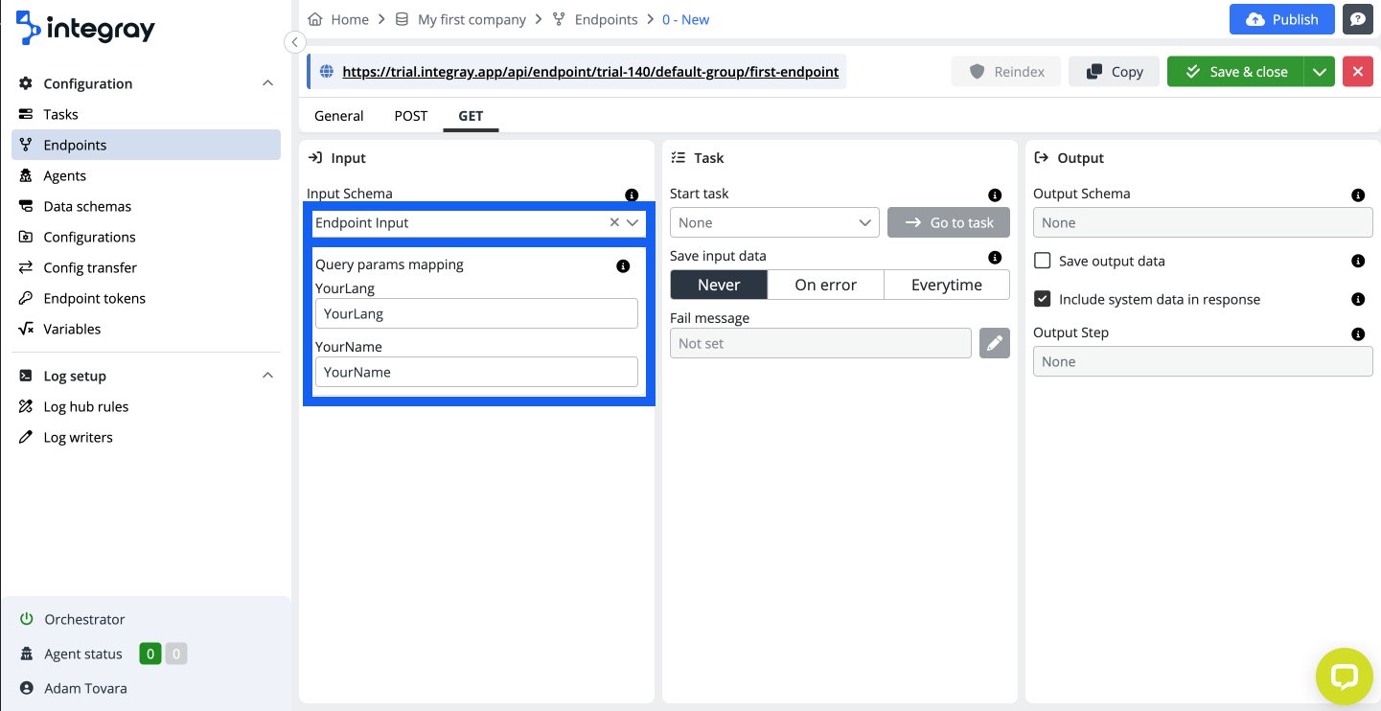Select Everytime for Save input data

click(x=946, y=285)
